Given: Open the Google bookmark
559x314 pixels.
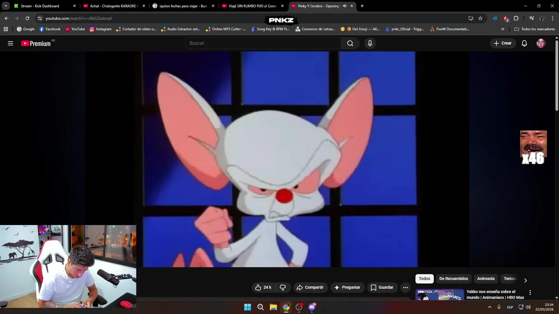Looking at the screenshot, I should click(x=26, y=29).
